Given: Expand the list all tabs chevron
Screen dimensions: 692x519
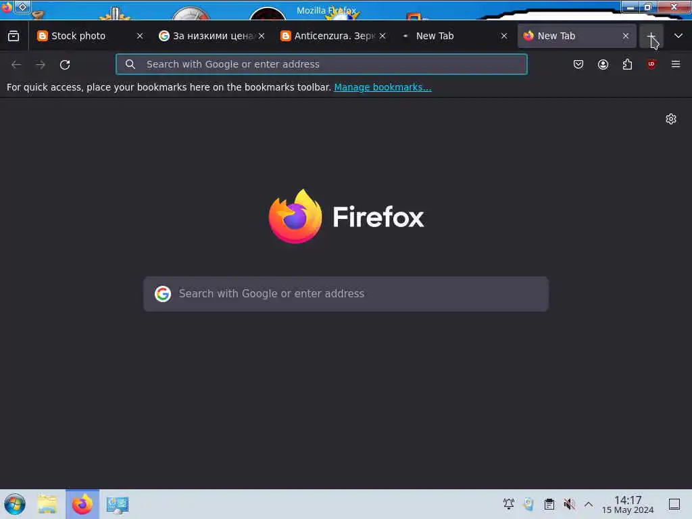Looking at the screenshot, I should coord(678,36).
